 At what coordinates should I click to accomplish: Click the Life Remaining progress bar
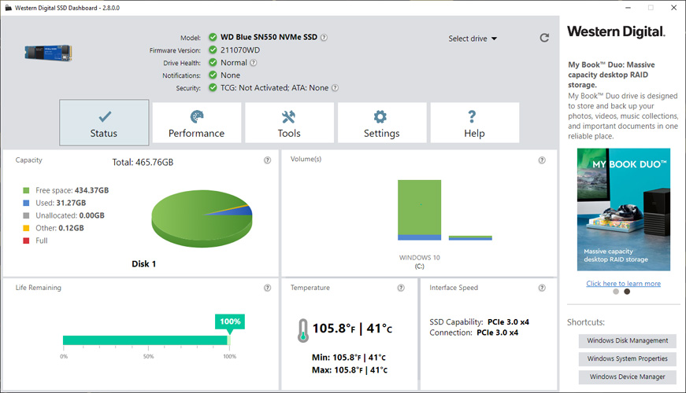coord(146,340)
